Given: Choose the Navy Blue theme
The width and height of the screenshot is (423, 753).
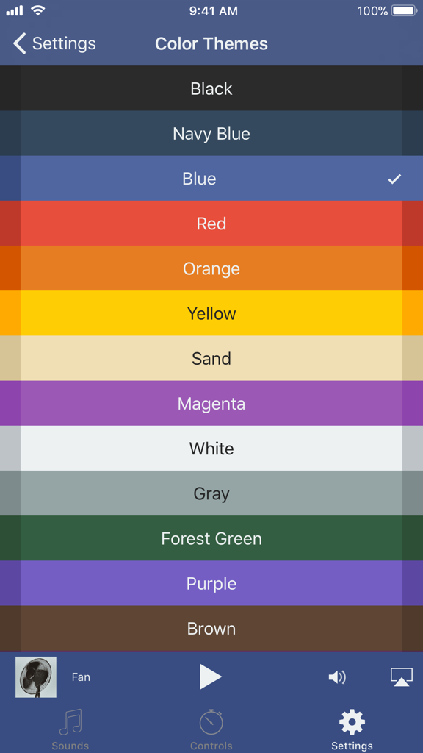Looking at the screenshot, I should 211,133.
